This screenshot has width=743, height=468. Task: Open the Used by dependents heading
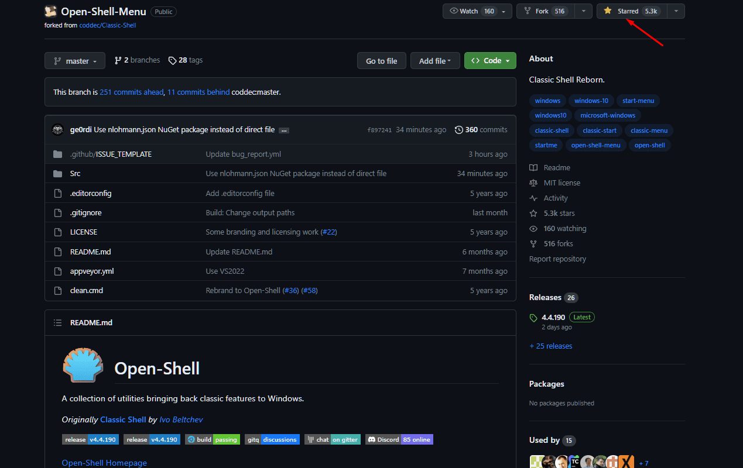[553, 440]
